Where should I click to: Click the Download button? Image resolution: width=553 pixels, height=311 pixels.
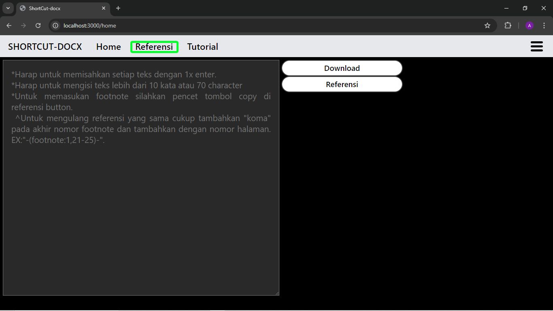tap(342, 68)
